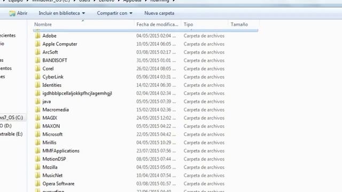The image size is (342, 192).
Task: Select the Identities folder icon
Action: point(38,85)
